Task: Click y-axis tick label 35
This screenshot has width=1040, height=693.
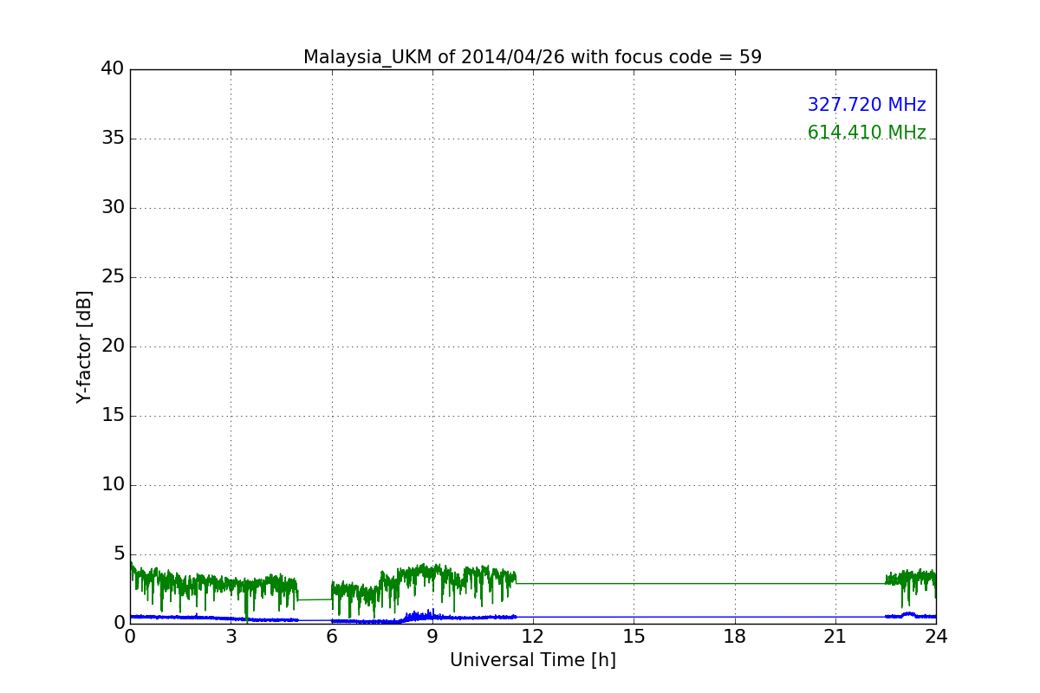Action: (113, 138)
